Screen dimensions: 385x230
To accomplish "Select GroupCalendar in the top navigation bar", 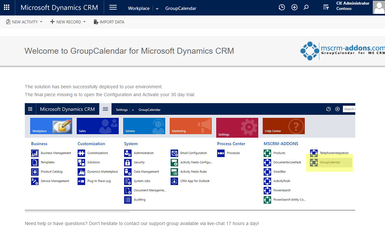I will [181, 9].
